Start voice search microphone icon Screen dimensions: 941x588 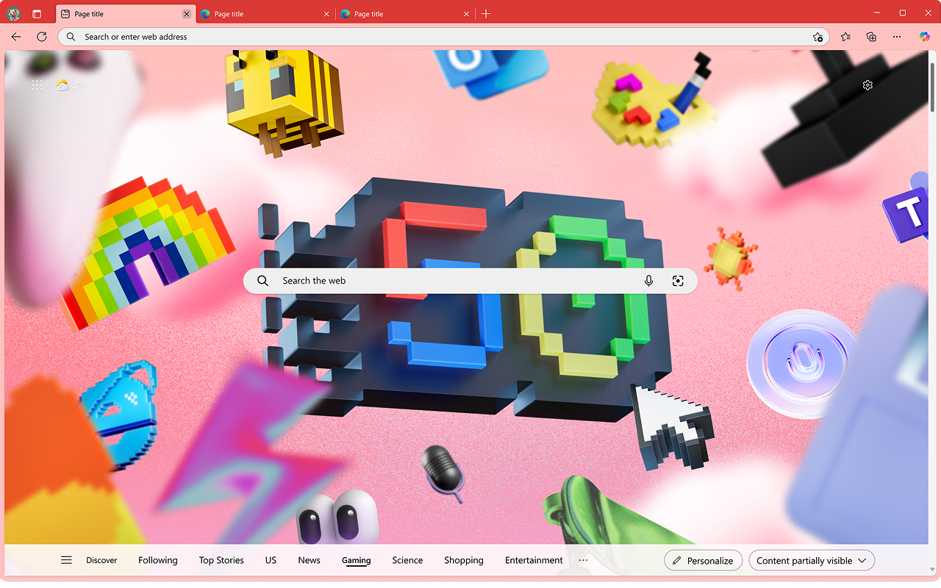click(x=648, y=281)
